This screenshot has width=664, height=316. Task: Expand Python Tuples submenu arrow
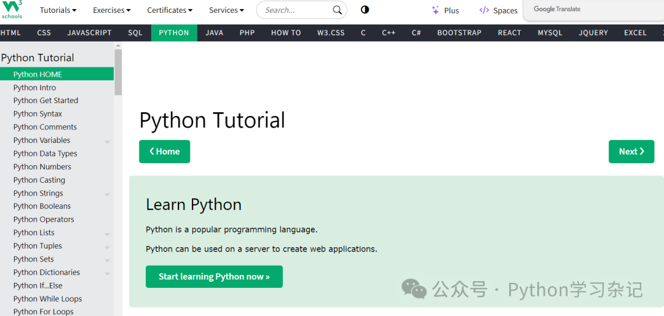(x=107, y=247)
